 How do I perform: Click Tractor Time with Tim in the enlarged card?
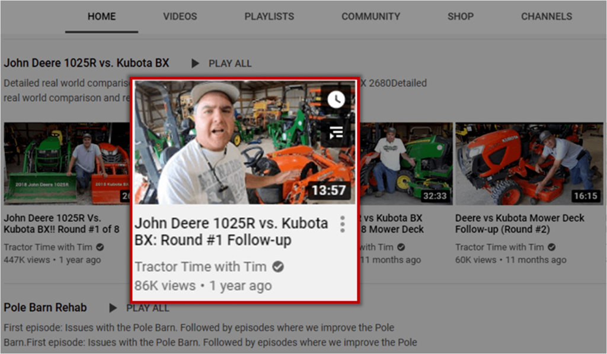[x=200, y=266]
